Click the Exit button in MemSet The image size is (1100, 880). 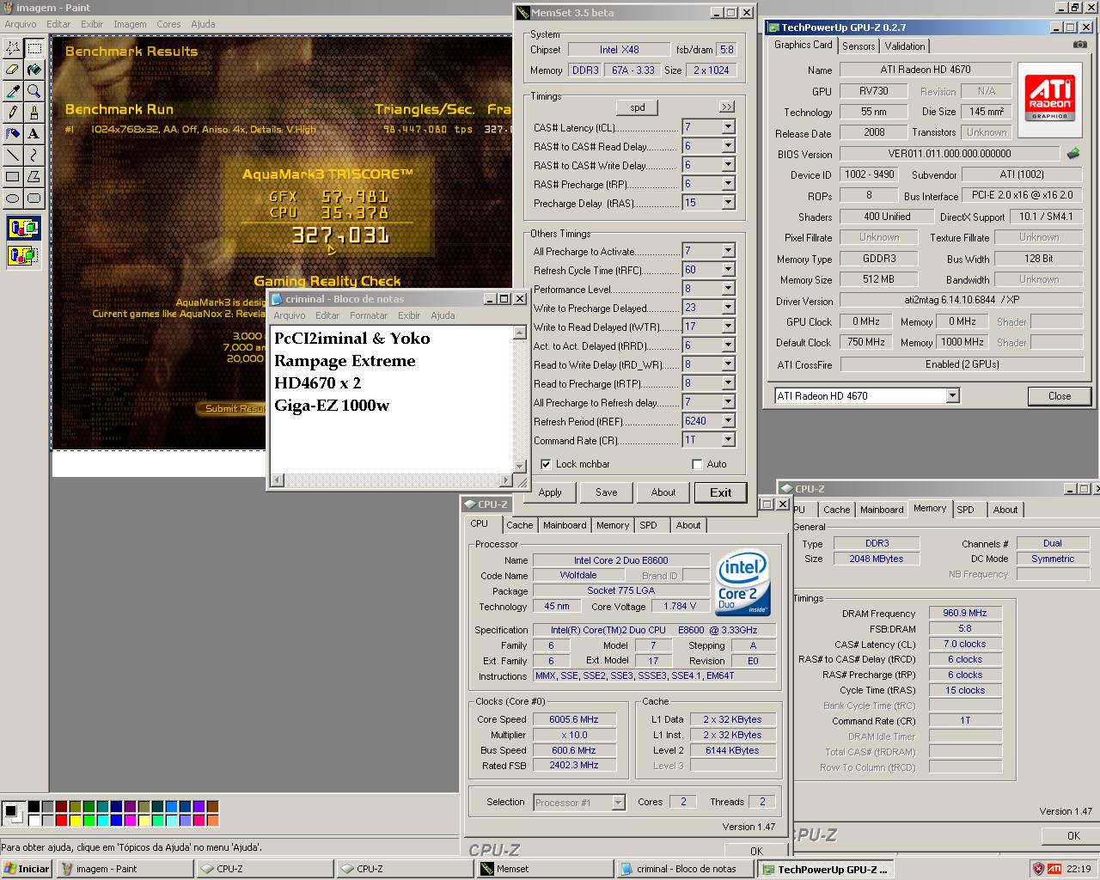[720, 492]
